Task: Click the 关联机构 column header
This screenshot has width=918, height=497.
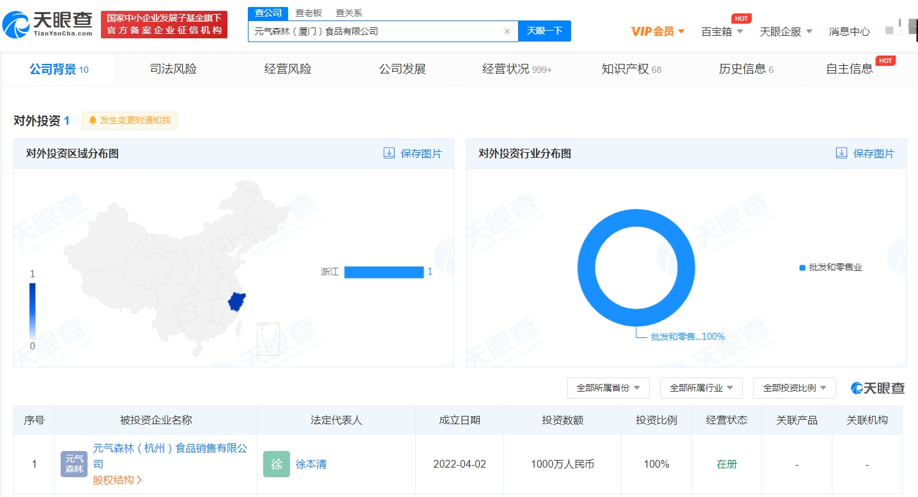Action: click(867, 420)
